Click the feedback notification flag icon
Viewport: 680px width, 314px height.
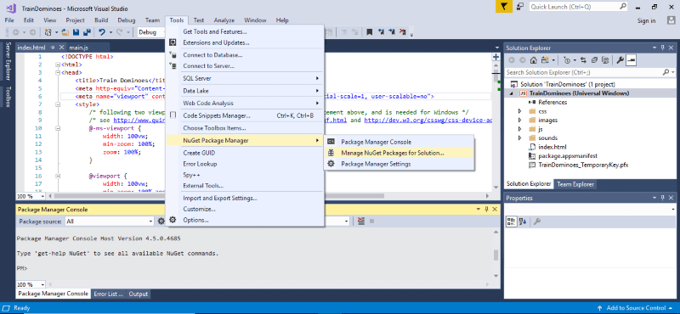(503, 7)
